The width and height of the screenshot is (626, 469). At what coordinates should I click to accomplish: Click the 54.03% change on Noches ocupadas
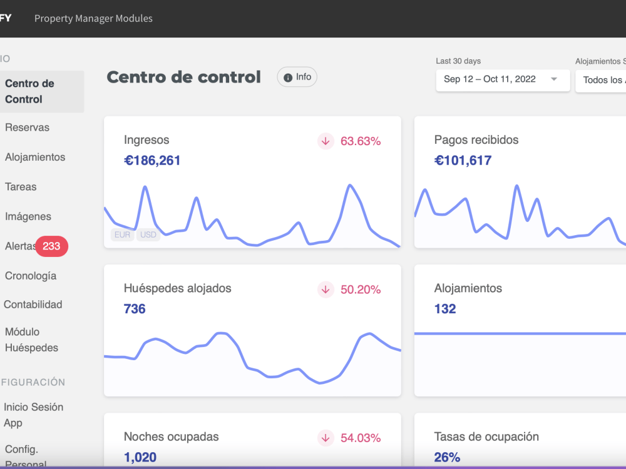[361, 438]
